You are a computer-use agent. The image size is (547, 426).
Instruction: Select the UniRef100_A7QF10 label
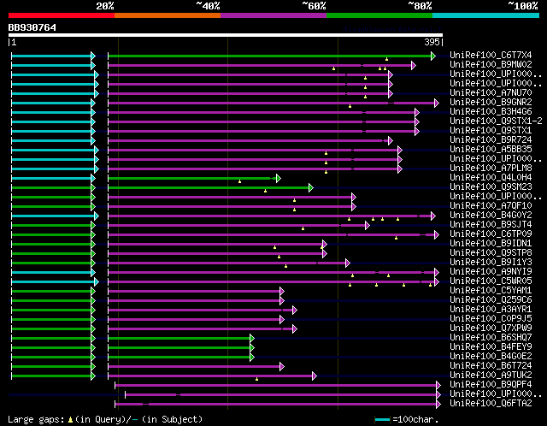click(x=491, y=205)
